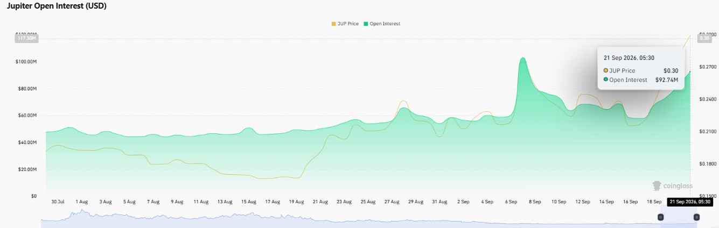Screen dimensions: 719x228
Task: Click the 27 Aug date label
Action: pyautogui.click(x=392, y=202)
